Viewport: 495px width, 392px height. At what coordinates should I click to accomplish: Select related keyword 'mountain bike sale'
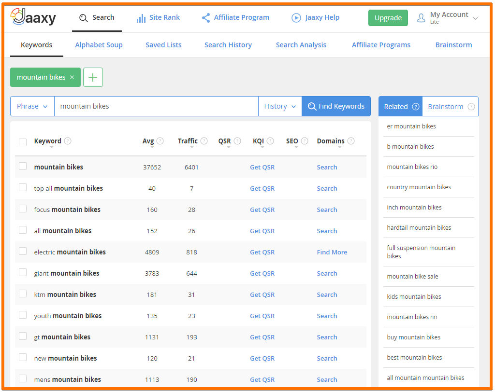(x=413, y=276)
